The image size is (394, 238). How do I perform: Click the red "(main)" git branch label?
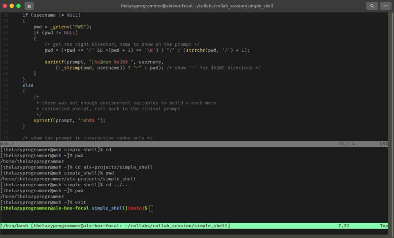click(x=136, y=208)
